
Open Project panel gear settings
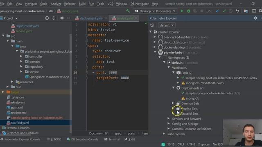click(x=62, y=18)
